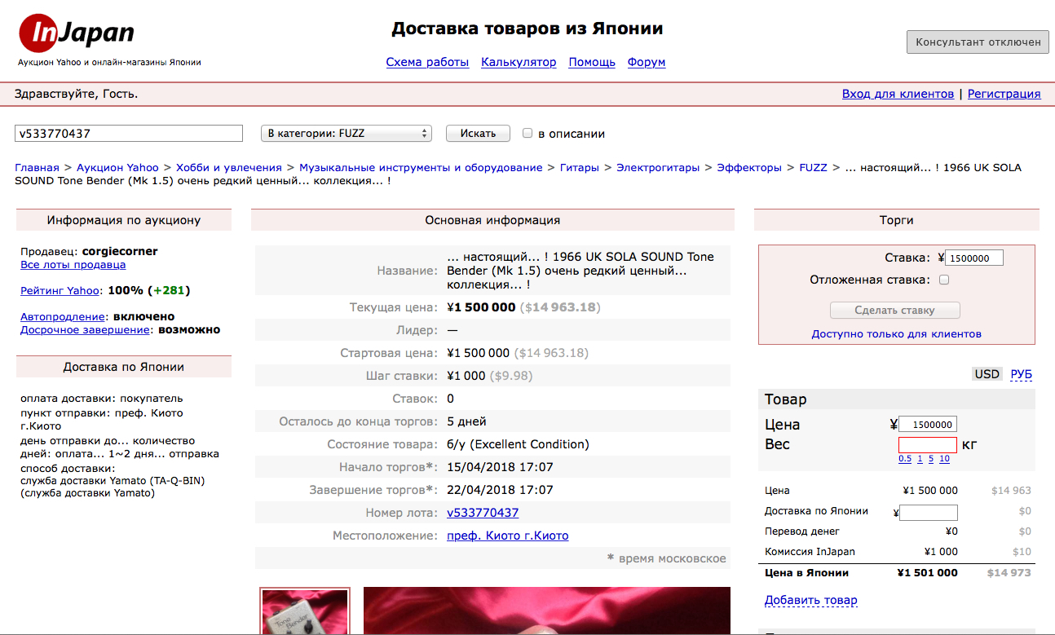Go to Главная breadcrumb
The width and height of the screenshot is (1055, 635).
37,167
